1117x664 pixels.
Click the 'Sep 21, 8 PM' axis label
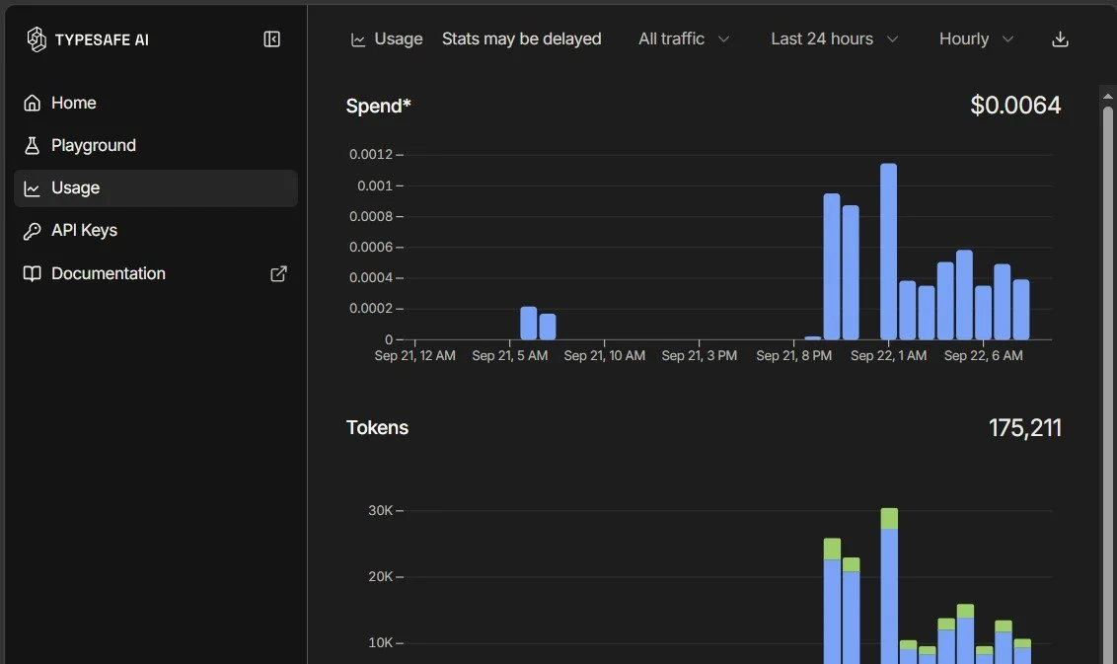click(793, 355)
